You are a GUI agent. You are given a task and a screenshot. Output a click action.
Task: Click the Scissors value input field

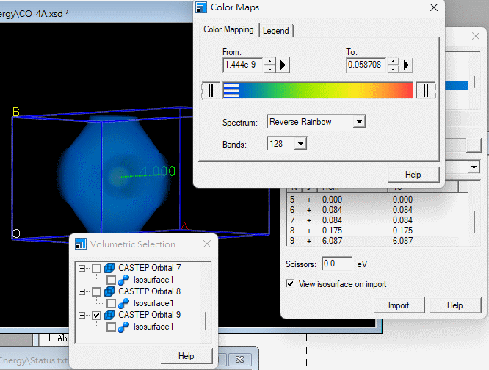tap(337, 264)
